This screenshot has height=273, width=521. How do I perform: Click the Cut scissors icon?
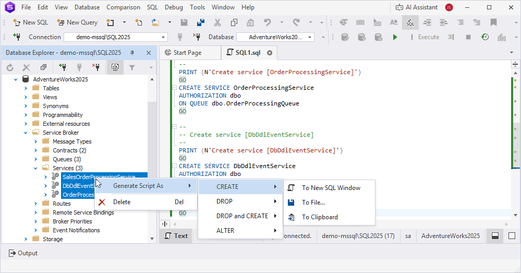pyautogui.click(x=217, y=22)
